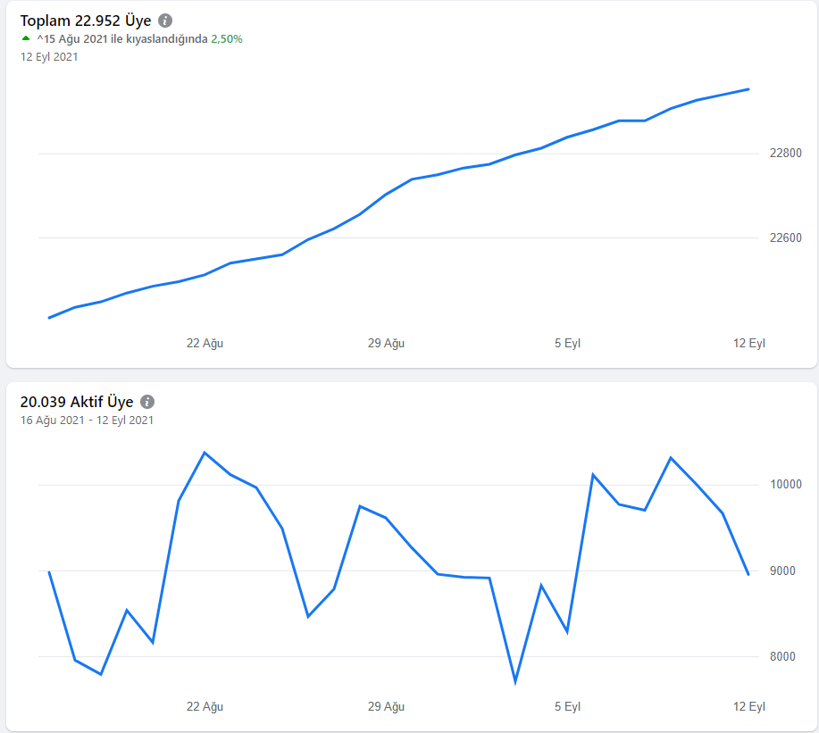The image size is (819, 733).
Task: Click the 29 Ağu label on total members chart
Action: click(386, 344)
